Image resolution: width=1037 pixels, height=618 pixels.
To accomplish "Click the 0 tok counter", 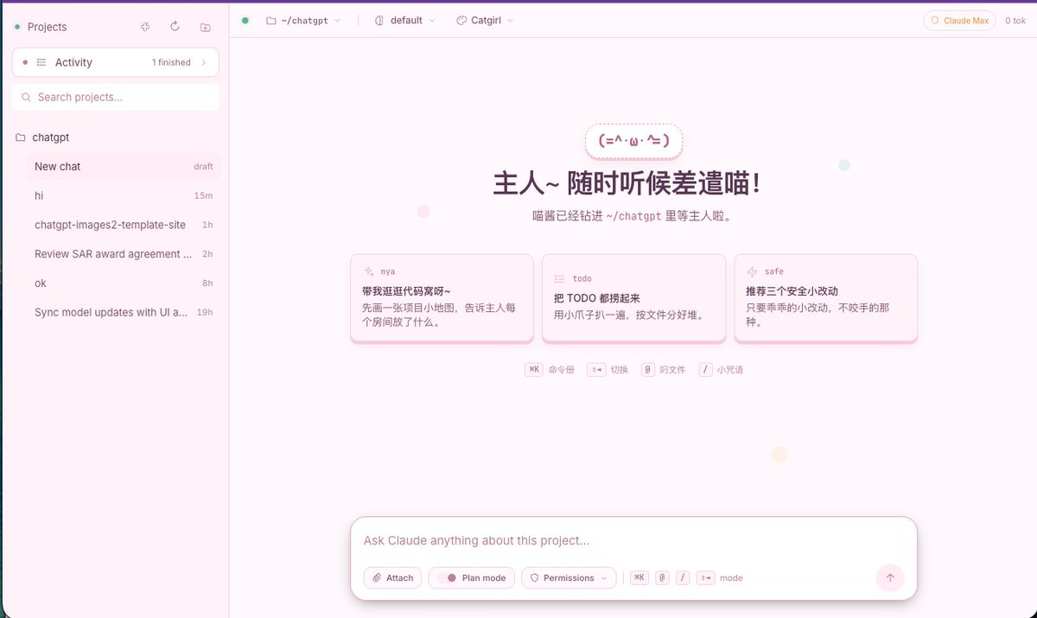I will (1015, 20).
